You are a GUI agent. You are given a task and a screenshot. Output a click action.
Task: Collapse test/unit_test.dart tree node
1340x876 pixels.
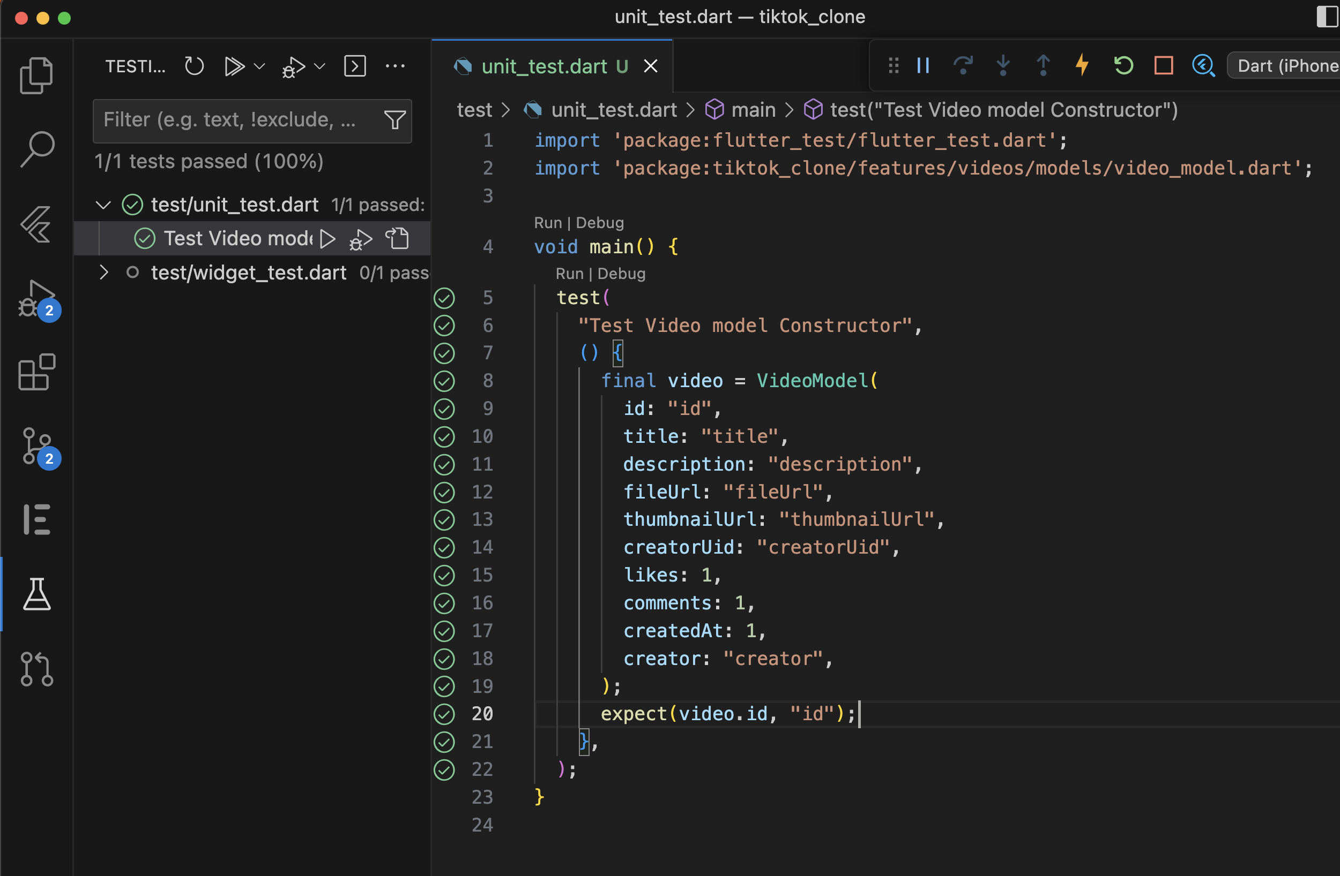(x=103, y=205)
